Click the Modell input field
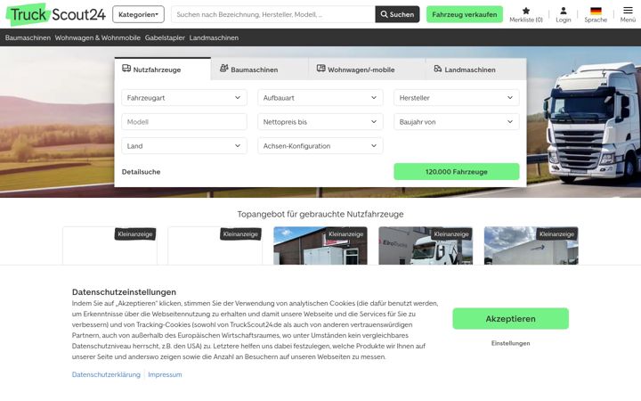The height and width of the screenshot is (401, 641). click(x=184, y=122)
